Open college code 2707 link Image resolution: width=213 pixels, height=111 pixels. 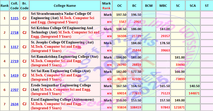15,90
